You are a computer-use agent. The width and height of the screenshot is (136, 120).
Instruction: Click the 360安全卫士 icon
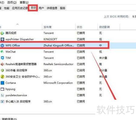(x=2, y=76)
